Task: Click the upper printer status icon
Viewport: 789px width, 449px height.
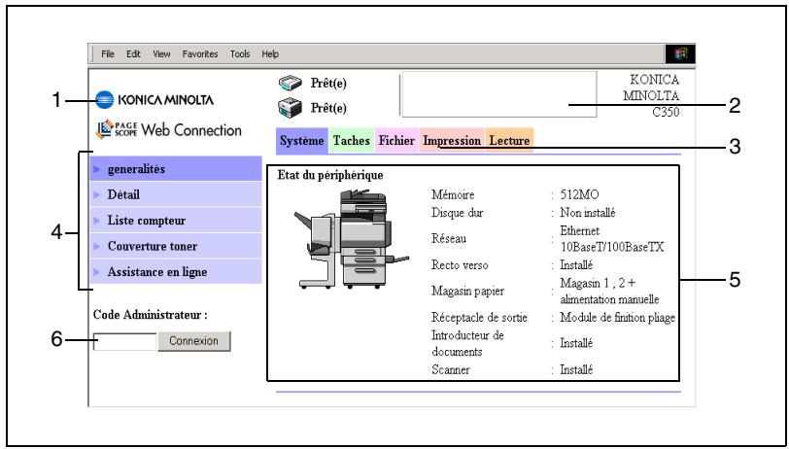Action: (290, 83)
